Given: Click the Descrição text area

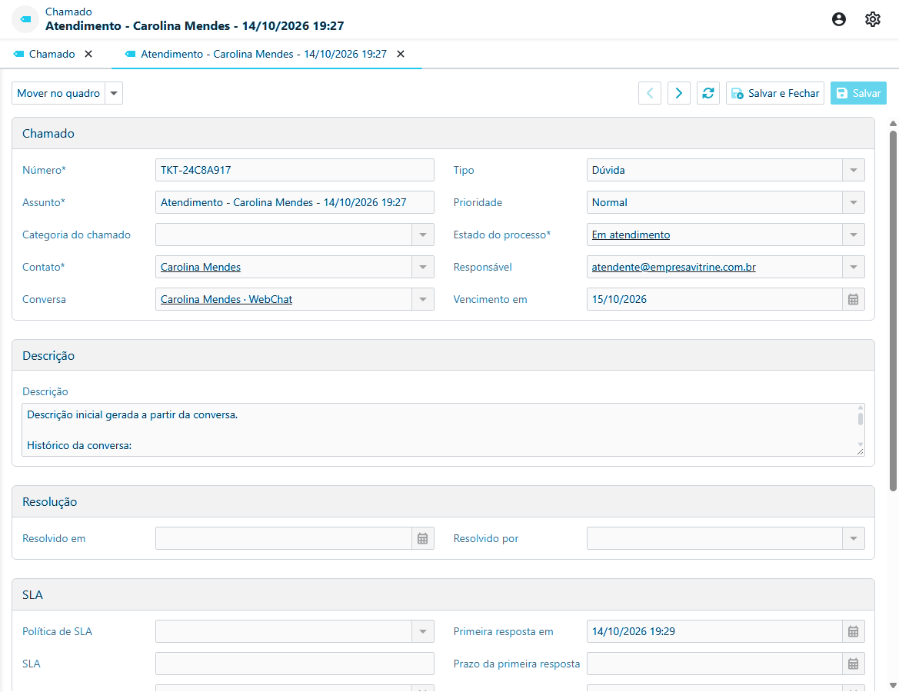Looking at the screenshot, I should pos(443,430).
